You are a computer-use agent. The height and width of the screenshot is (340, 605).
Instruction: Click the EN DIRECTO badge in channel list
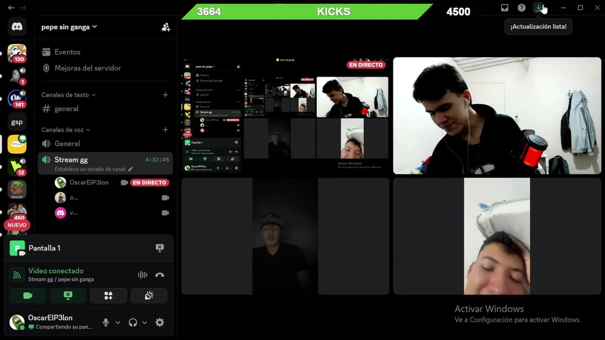pos(149,182)
